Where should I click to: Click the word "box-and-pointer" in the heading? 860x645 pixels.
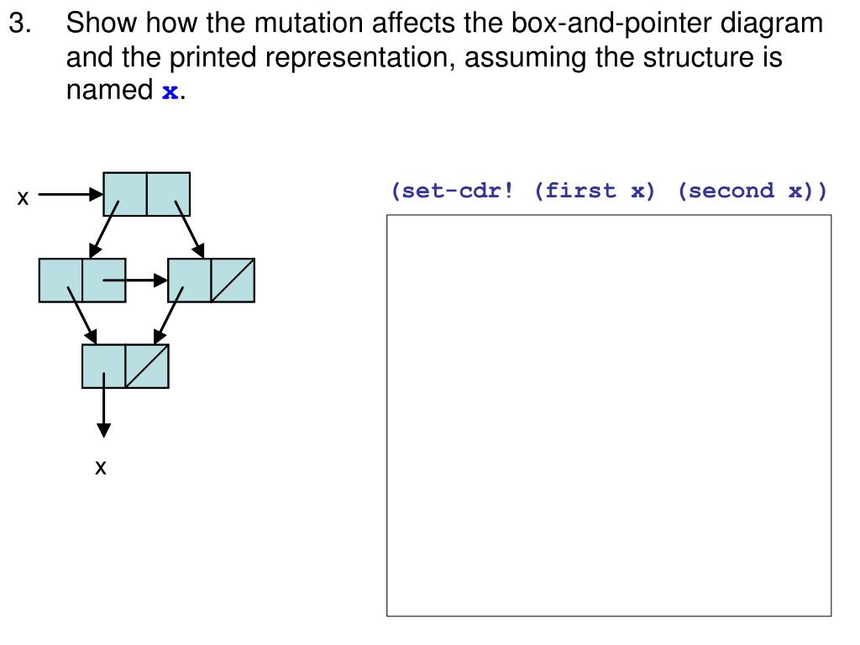[611, 24]
